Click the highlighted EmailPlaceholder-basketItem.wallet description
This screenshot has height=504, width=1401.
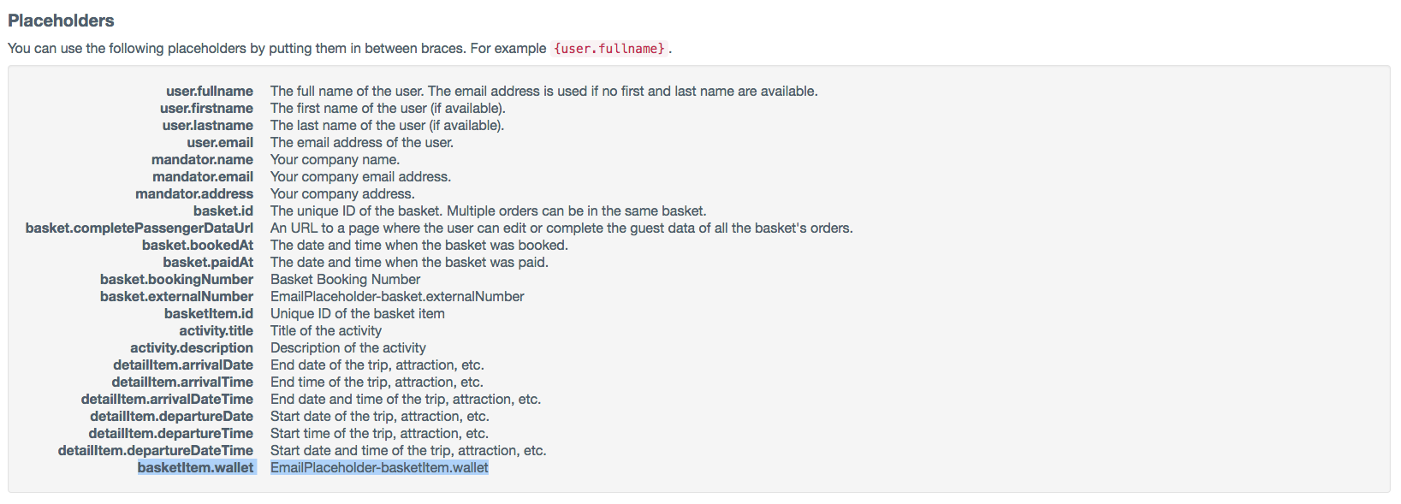point(379,467)
